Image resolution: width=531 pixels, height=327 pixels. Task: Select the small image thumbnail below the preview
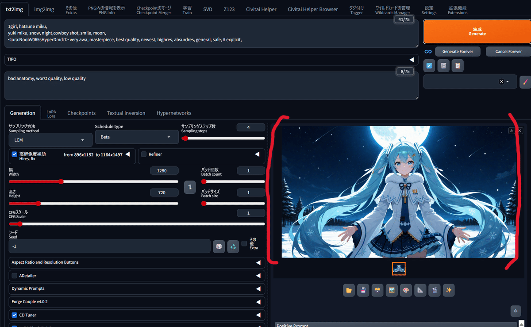[x=399, y=268]
